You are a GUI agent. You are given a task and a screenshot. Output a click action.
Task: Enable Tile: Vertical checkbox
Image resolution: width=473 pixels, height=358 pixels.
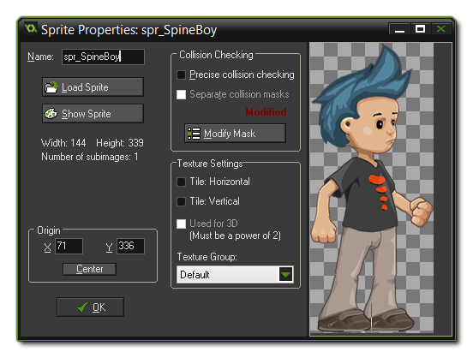point(182,201)
